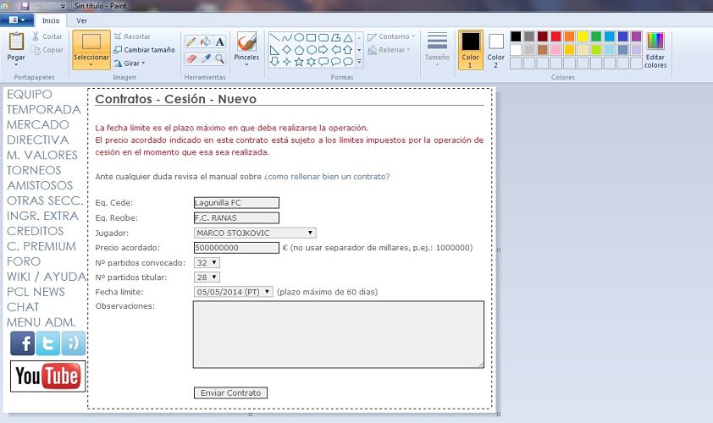Switch to the Inicio ribbon tab

coord(51,20)
